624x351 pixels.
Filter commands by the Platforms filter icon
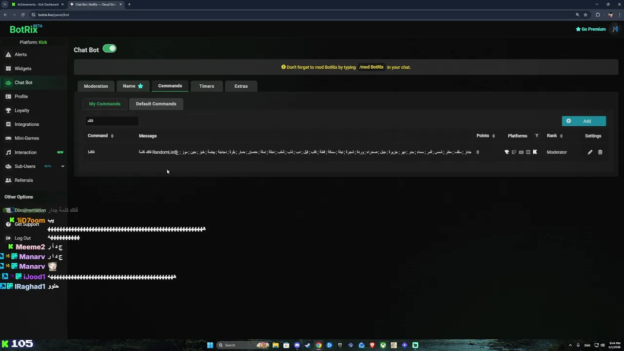[537, 136]
